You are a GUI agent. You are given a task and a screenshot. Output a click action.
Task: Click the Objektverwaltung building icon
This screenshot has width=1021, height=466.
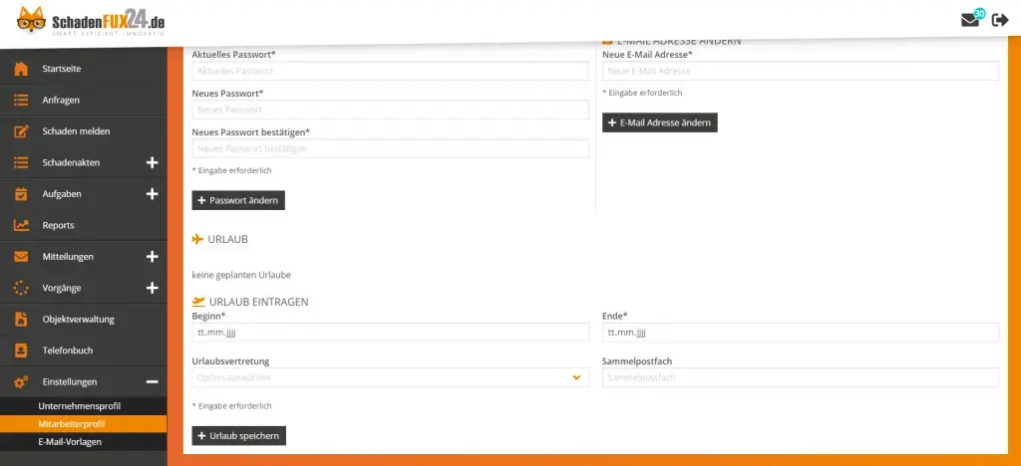pos(20,320)
